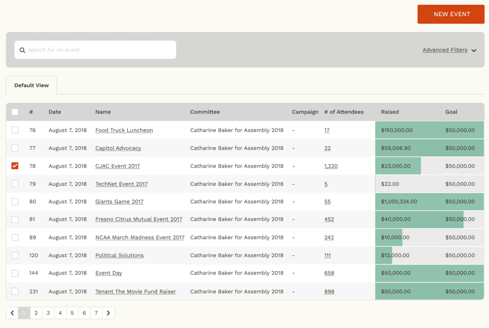The width and height of the screenshot is (489, 328).
Task: Check the Fresno Citrus Mutual row checkbox
Action: (15, 219)
